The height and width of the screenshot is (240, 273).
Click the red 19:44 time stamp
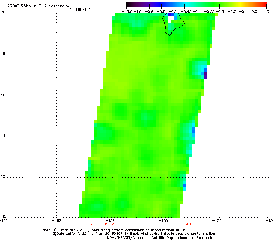click(x=94, y=224)
